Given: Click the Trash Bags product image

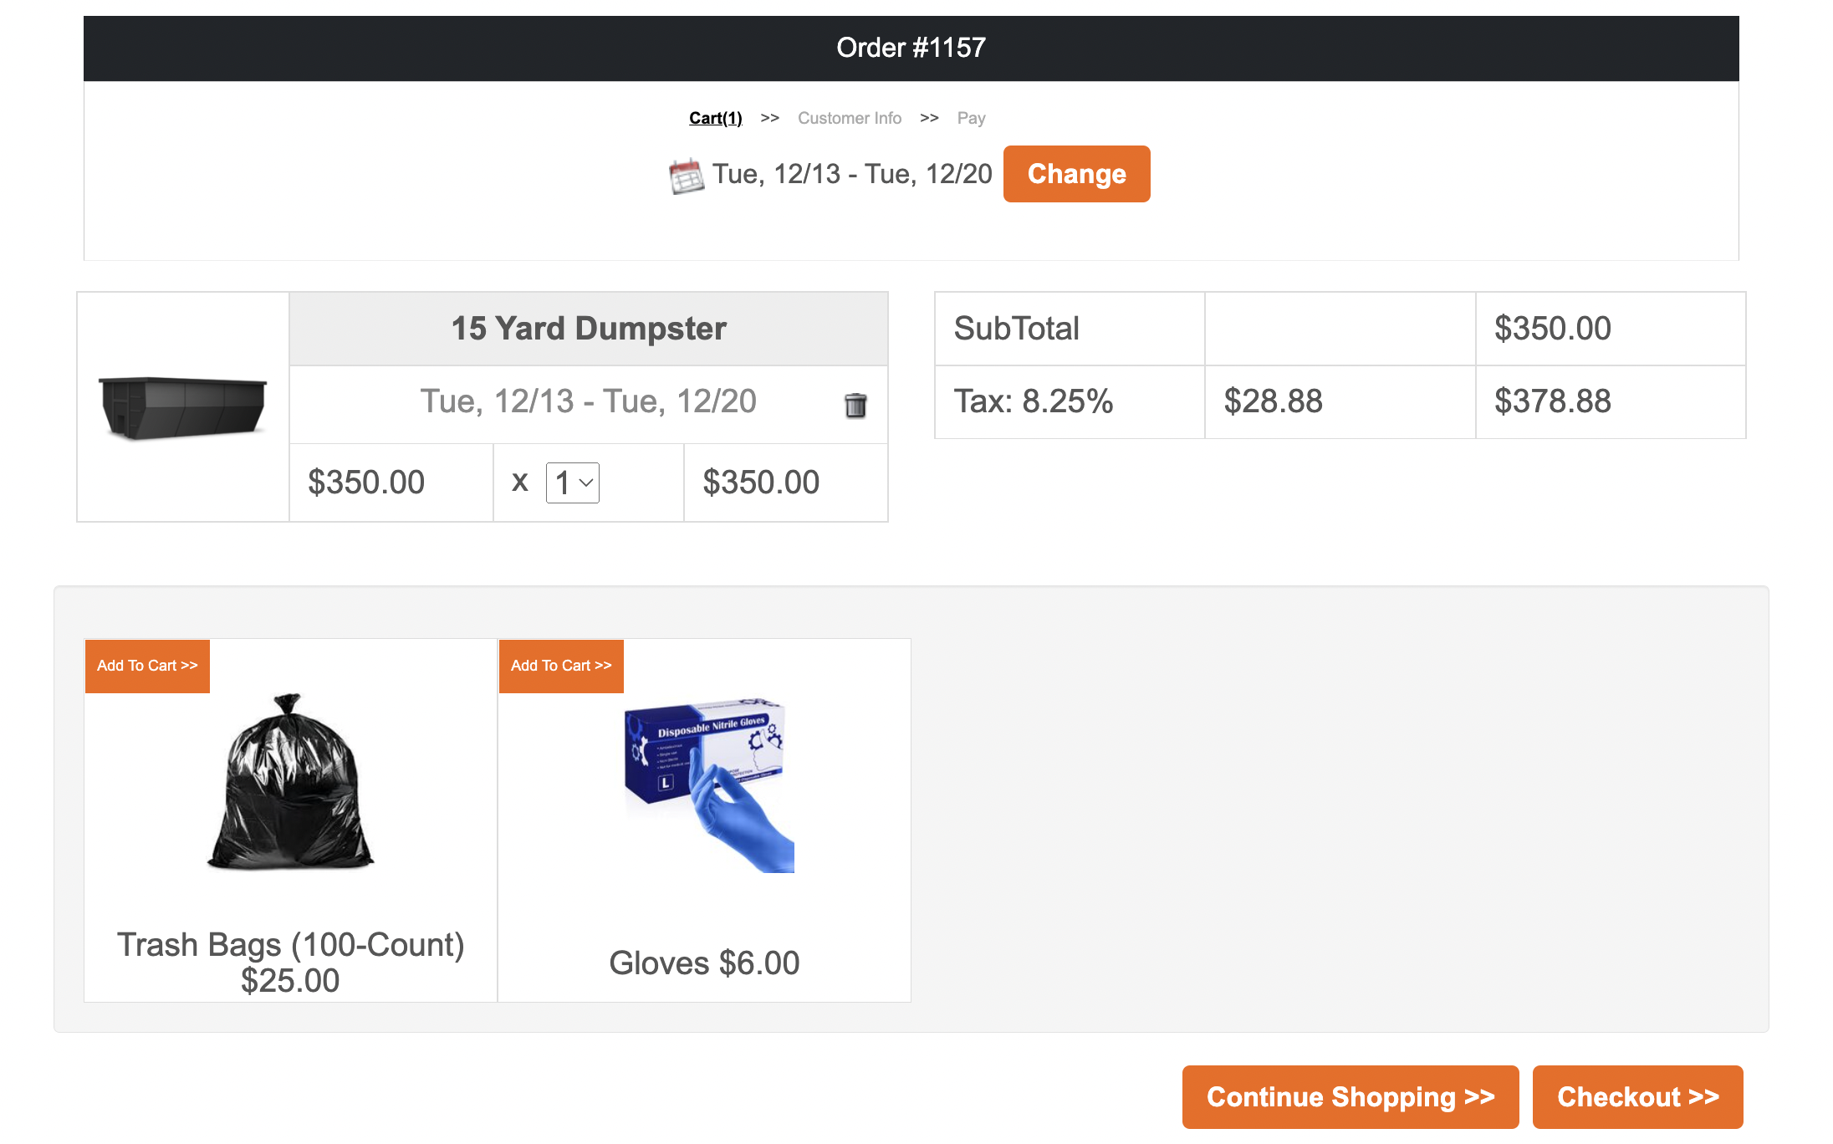Looking at the screenshot, I should 290,783.
